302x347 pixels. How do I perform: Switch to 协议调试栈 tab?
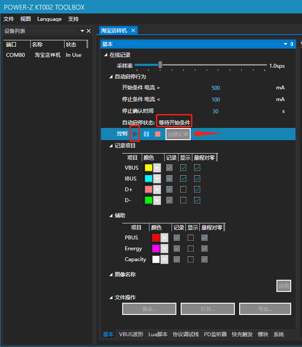[186, 334]
